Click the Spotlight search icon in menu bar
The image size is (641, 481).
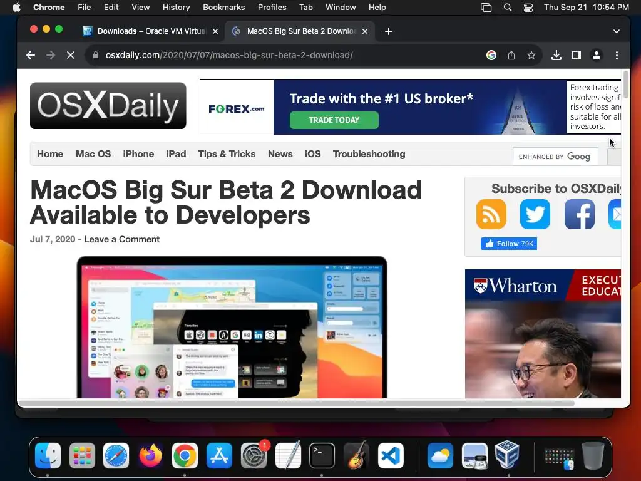(x=507, y=8)
